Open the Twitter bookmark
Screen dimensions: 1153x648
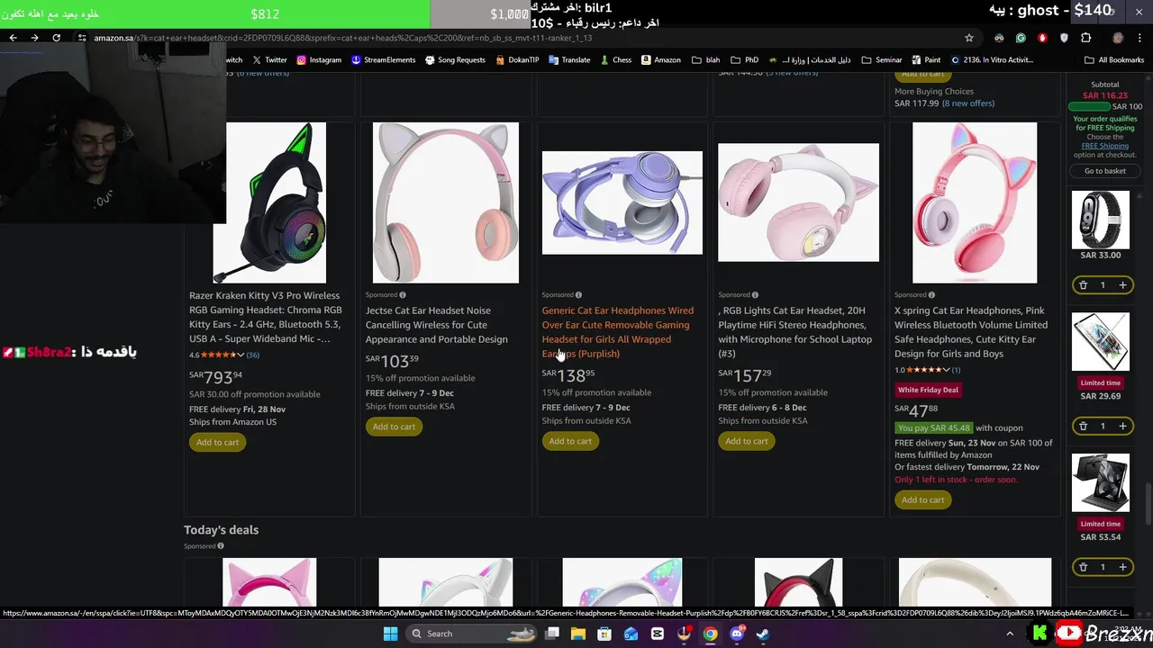[269, 60]
